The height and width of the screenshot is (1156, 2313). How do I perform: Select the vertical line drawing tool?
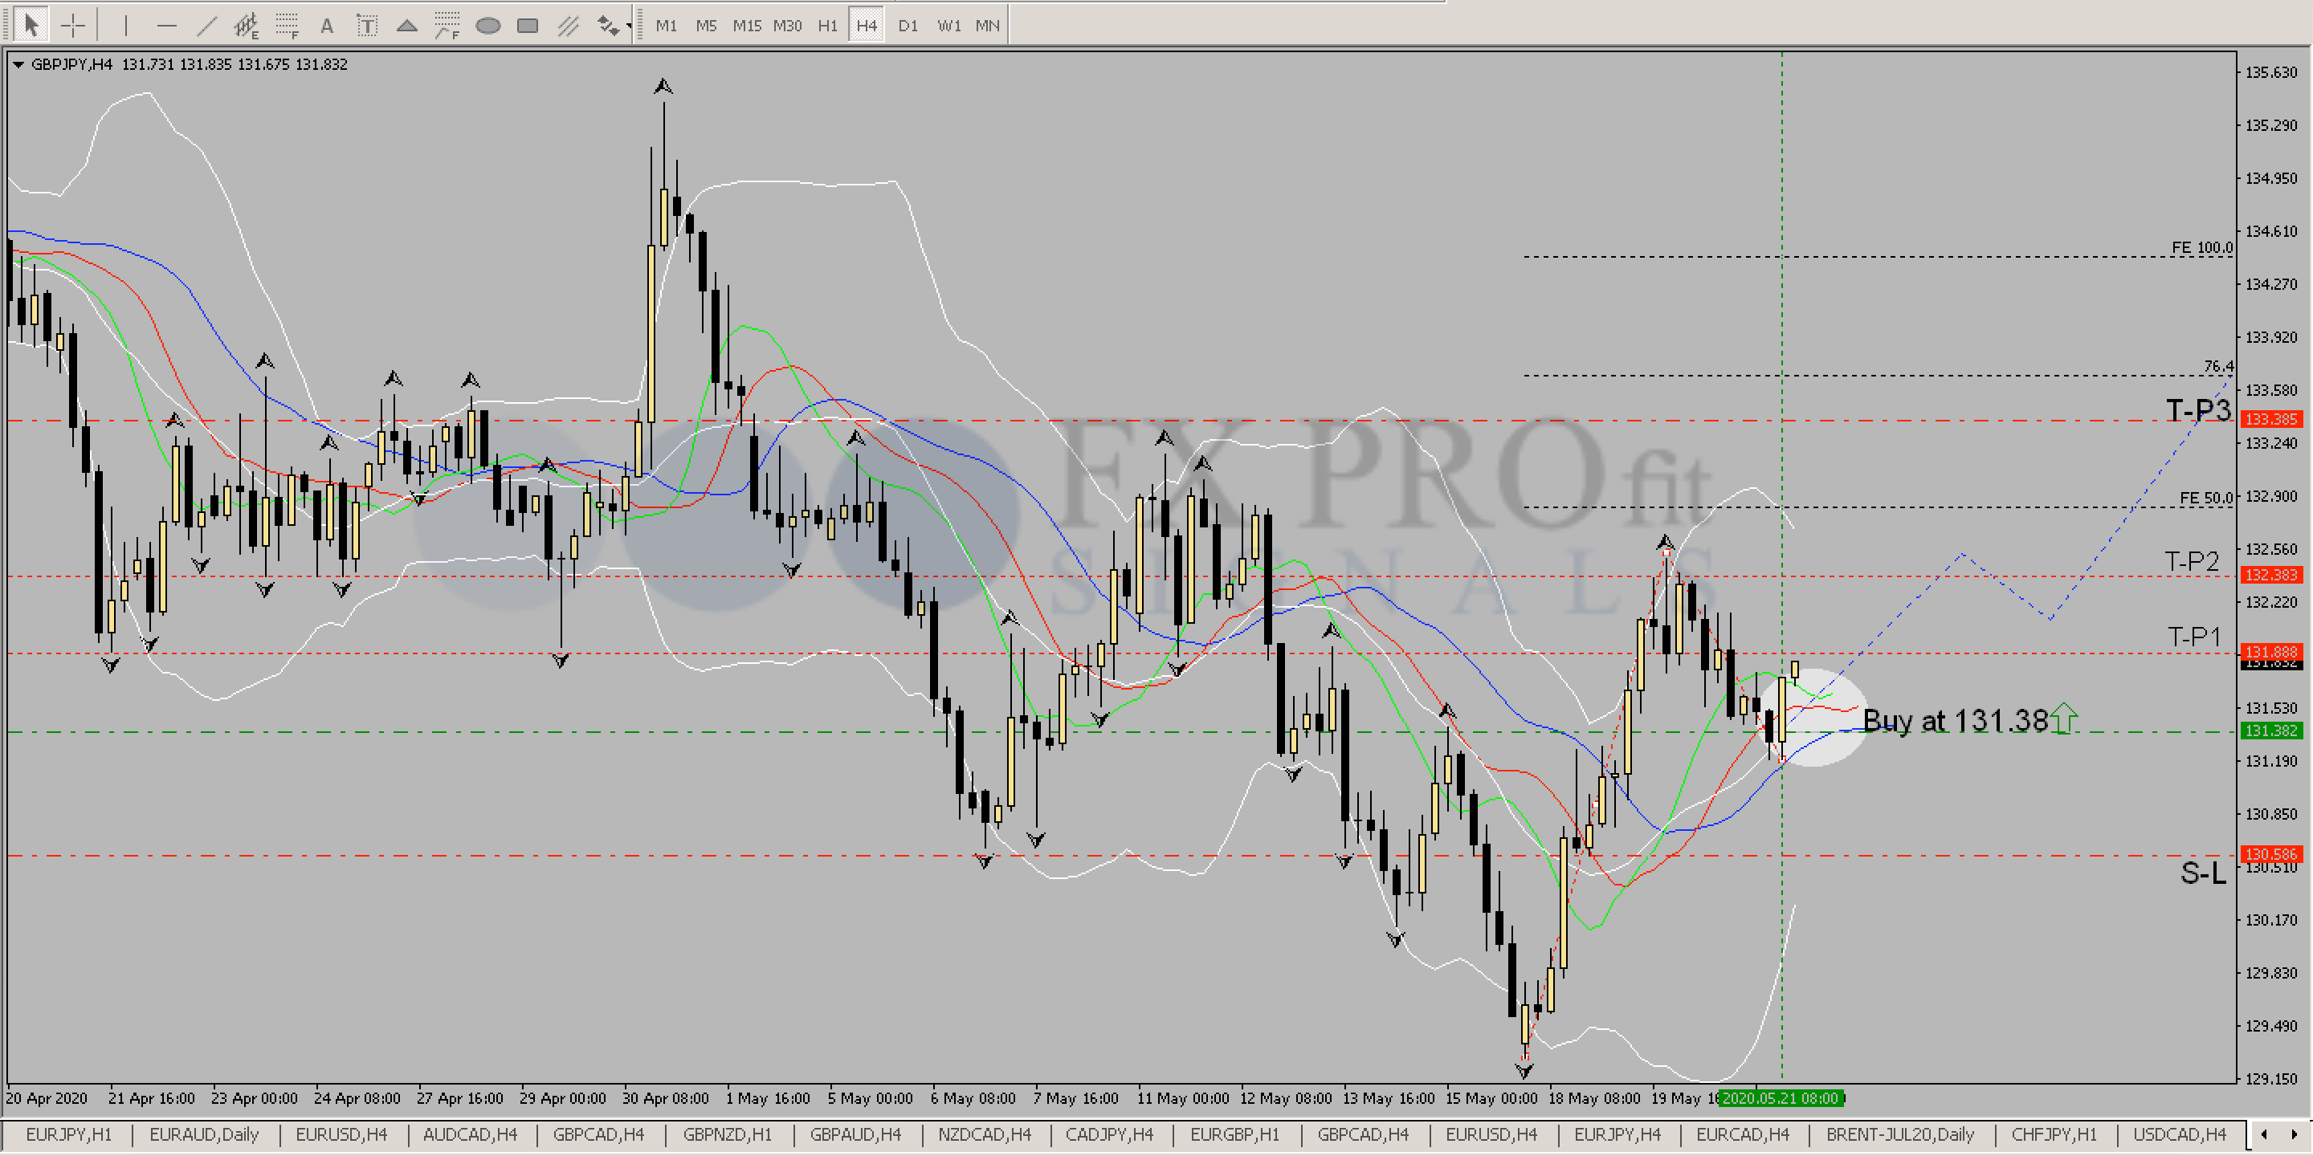(x=124, y=25)
